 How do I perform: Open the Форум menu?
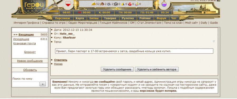pos(161,18)
